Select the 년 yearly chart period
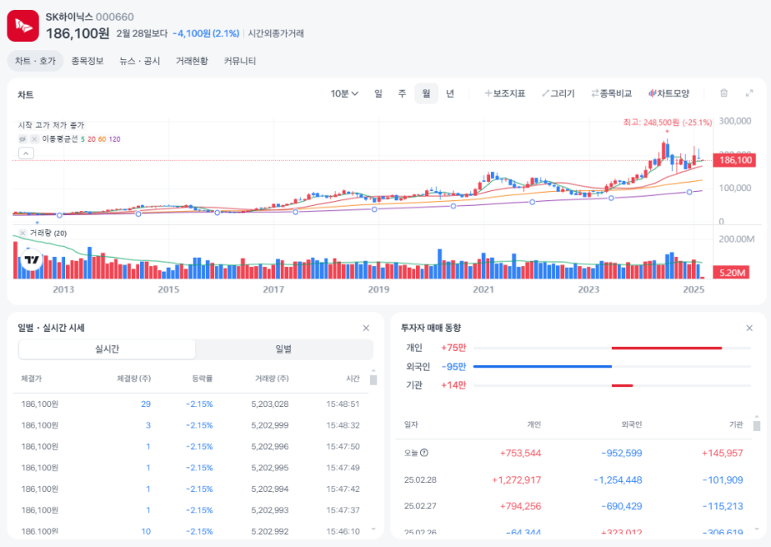This screenshot has height=547, width=771. 450,93
